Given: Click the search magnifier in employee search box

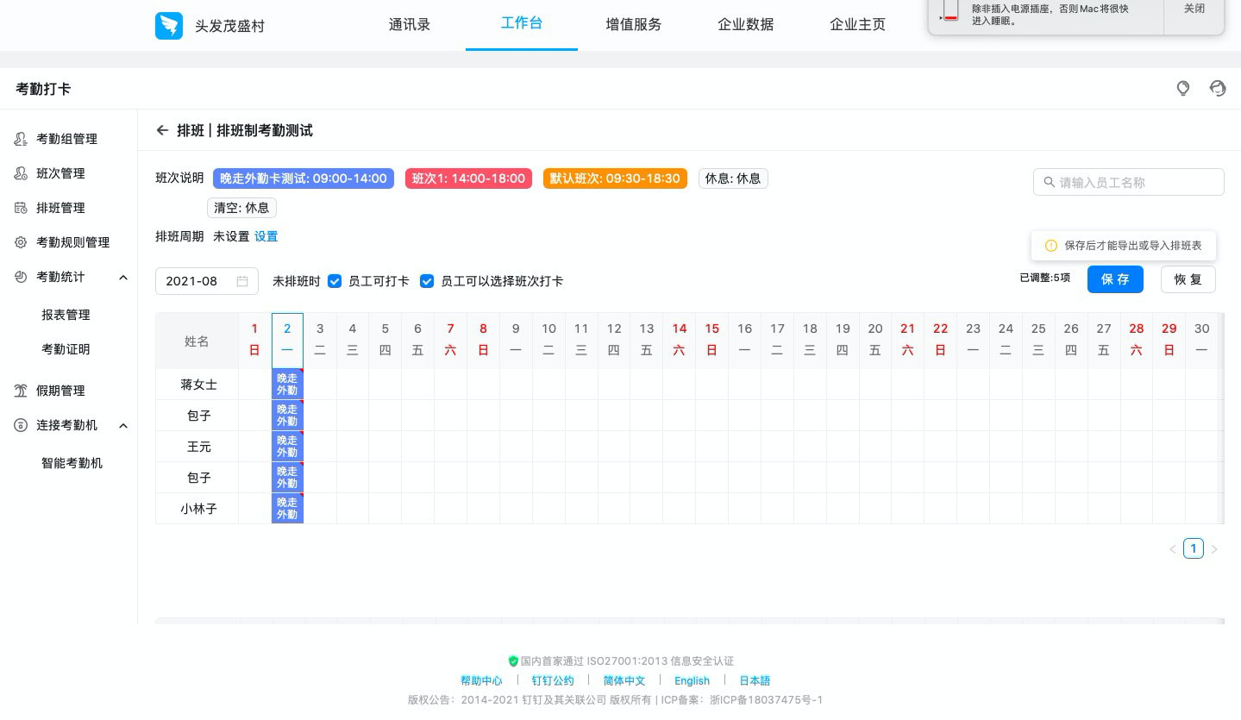Looking at the screenshot, I should (x=1050, y=182).
